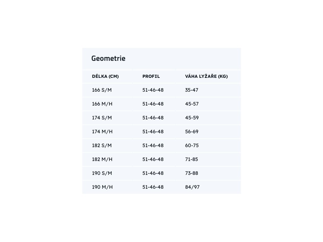Screen dimensions: 323x242
Task: Click the DÉLKA (CM) column header
Action: point(105,76)
